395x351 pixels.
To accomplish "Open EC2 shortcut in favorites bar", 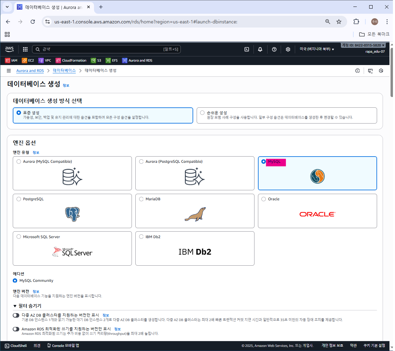I will (28, 61).
